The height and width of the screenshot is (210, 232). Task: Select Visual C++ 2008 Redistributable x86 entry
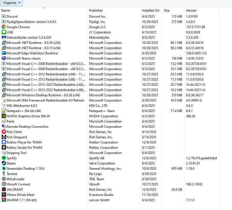pos(110,69)
